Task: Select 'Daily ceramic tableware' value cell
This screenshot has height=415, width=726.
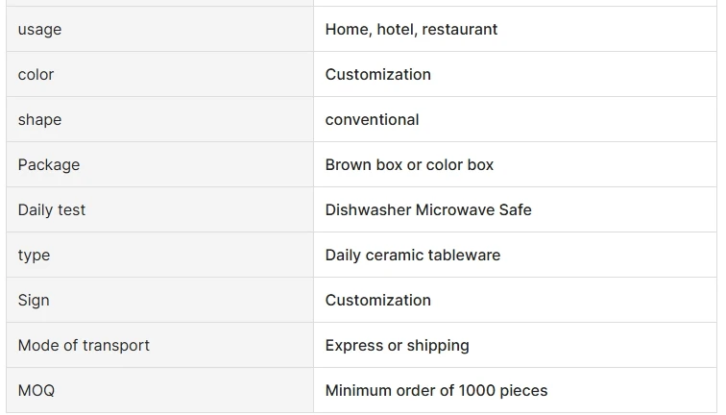Action: tap(413, 256)
